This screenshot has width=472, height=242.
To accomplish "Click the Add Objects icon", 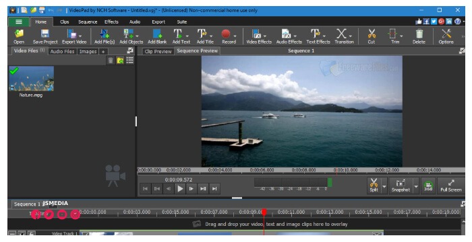I will coord(129,34).
